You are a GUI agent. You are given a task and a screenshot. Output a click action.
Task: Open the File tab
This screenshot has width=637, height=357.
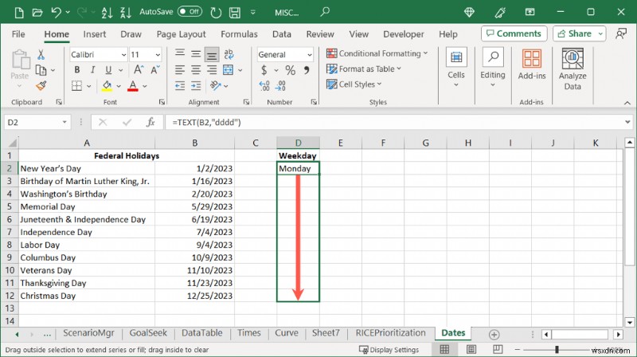18,34
